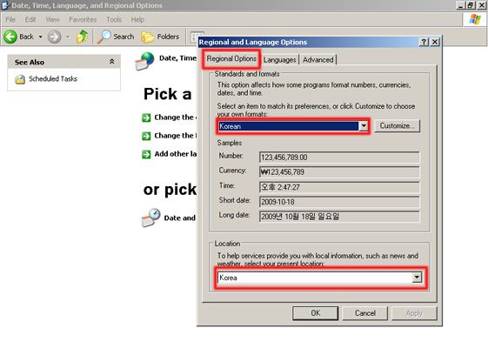This screenshot has width=488, height=348.
Task: Collapse the See Also panel chevron
Action: point(111,62)
